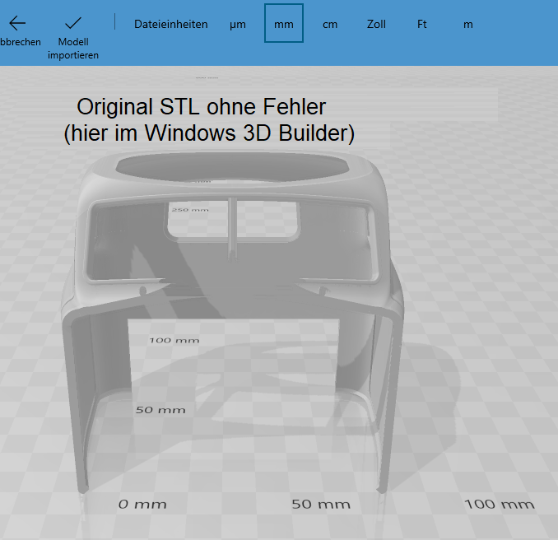Click the '(hier im Windows 3D Builder)' text
558x540 pixels.
coord(209,133)
